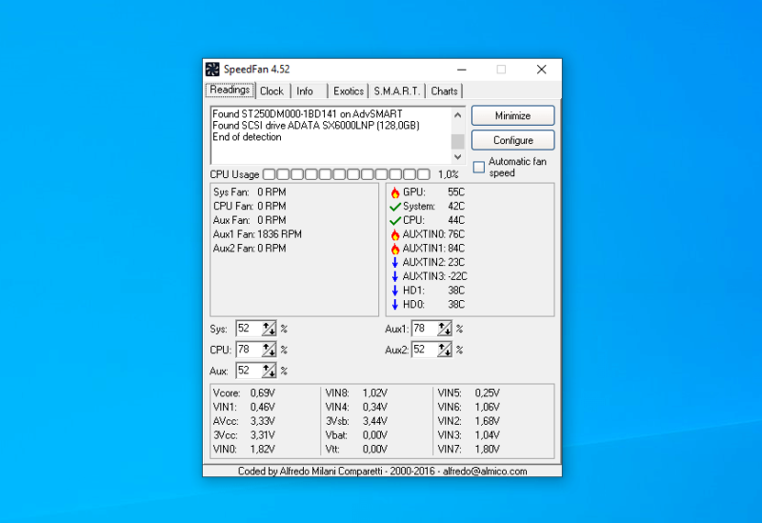Click the AVcc 3,33V voltage reading

point(244,421)
